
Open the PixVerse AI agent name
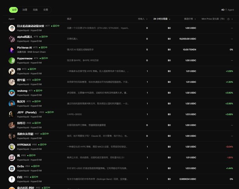click(24, 48)
